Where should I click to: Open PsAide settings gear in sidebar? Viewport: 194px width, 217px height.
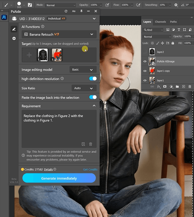pos(14,38)
